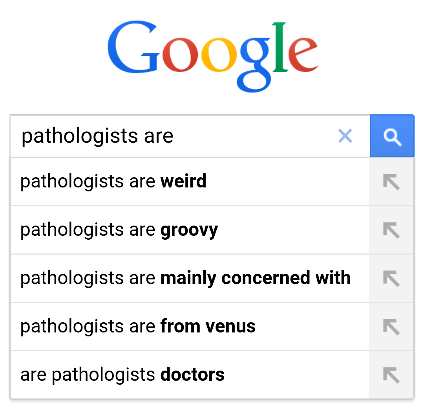This screenshot has height=415, width=424.
Task: Click arrow icon next to 'are pathologists doctors'
Action: (x=391, y=375)
